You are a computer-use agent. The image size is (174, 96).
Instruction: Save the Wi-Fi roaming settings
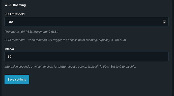[x=17, y=79]
